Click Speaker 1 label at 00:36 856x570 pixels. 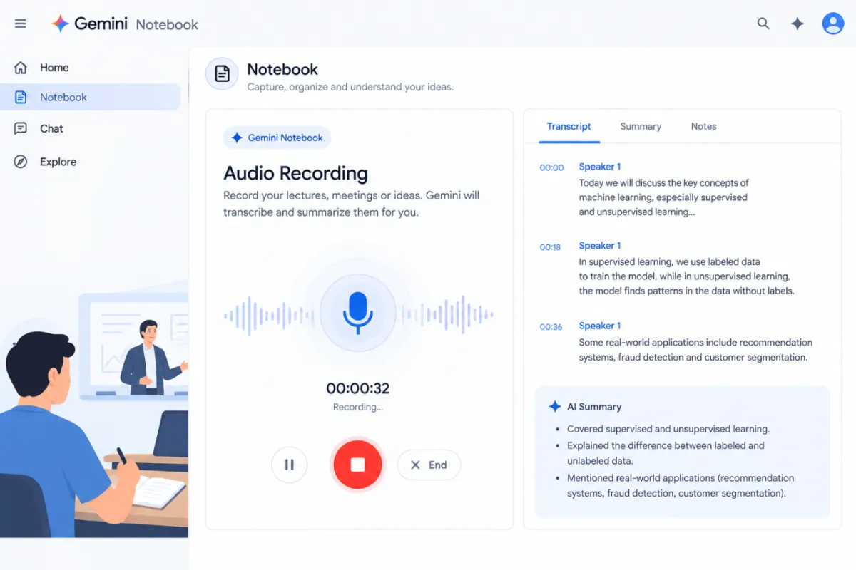600,326
